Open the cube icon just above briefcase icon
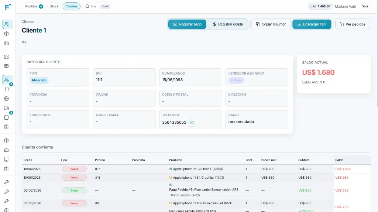Viewport: 378px width, 212px height. pos(7,34)
